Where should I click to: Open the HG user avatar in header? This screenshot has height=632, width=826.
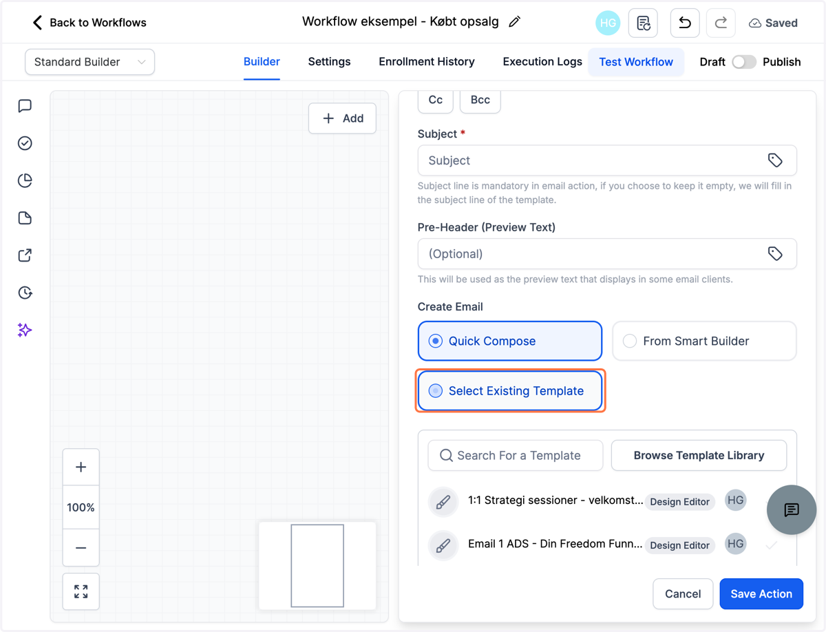coord(608,23)
